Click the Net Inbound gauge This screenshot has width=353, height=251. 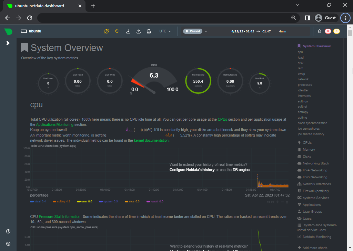point(198,81)
